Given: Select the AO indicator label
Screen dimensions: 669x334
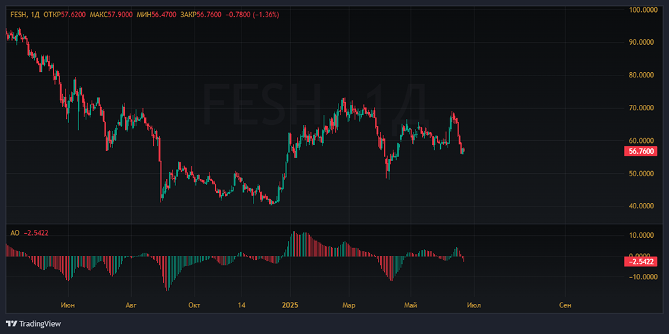Looking at the screenshot, I should tap(15, 232).
